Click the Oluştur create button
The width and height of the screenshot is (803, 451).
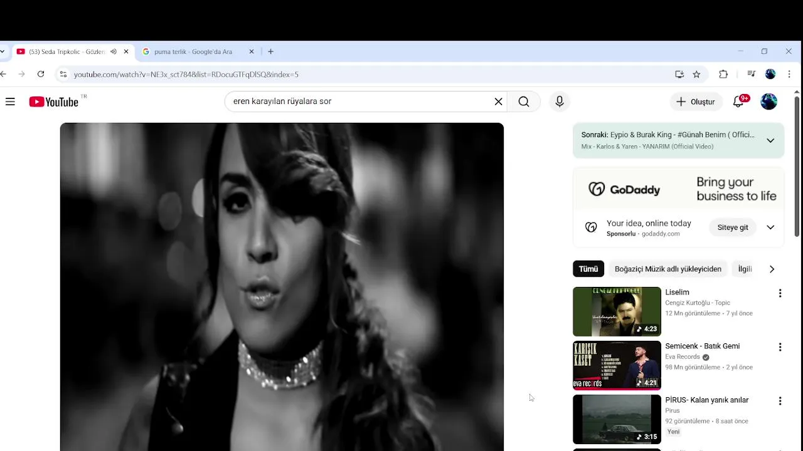point(695,101)
